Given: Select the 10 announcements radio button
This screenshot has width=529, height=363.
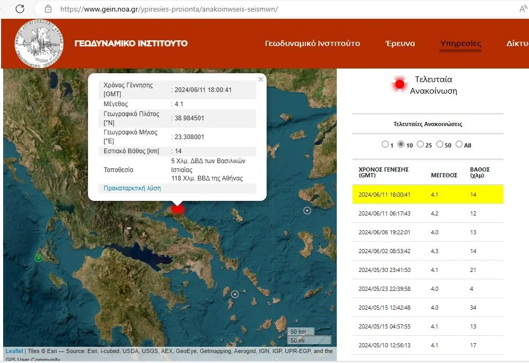Looking at the screenshot, I should tap(401, 144).
